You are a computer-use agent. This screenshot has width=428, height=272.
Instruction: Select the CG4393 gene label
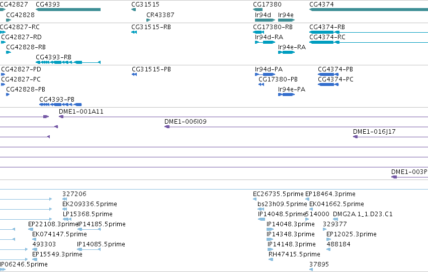point(48,5)
